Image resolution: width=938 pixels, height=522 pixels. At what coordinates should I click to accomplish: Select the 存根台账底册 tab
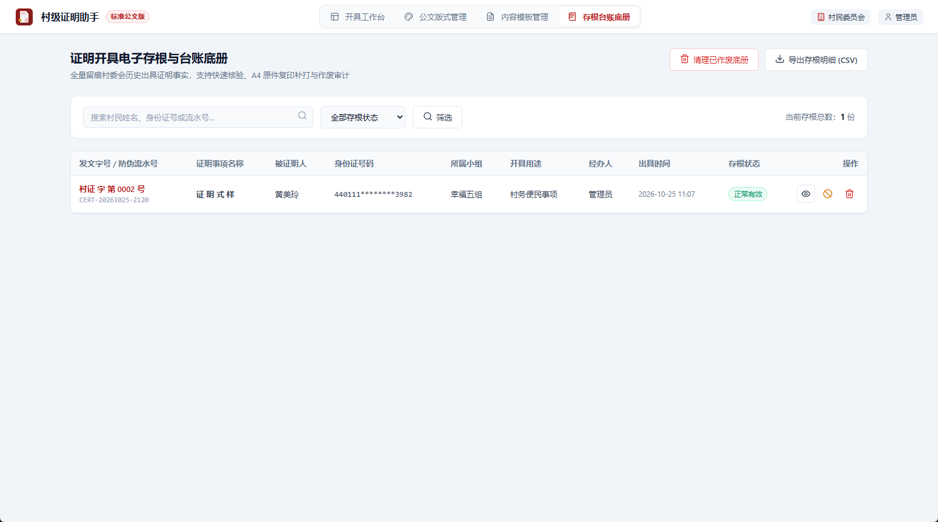click(x=599, y=17)
